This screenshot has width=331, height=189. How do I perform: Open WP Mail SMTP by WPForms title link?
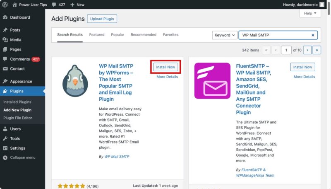116,82
